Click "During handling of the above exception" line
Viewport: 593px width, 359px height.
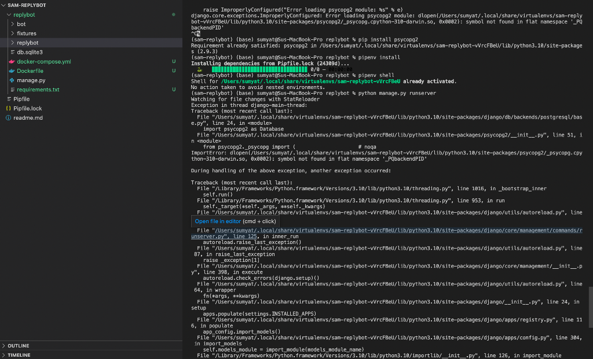click(x=291, y=171)
